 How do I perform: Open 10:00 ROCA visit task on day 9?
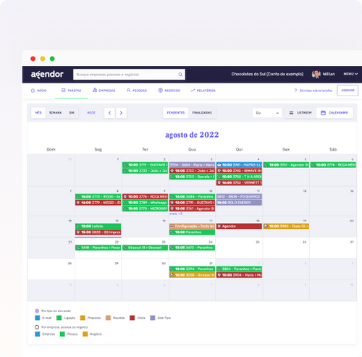145,197
